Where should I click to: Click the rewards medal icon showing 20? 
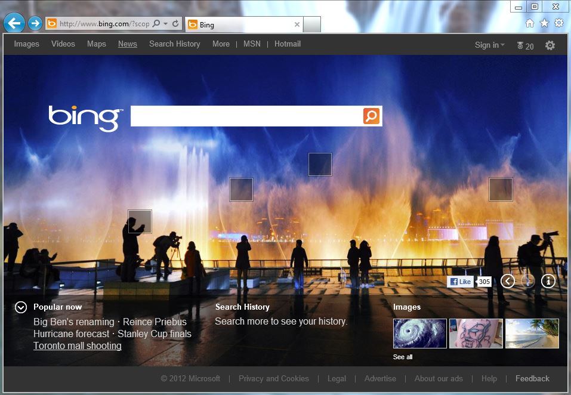(x=525, y=46)
